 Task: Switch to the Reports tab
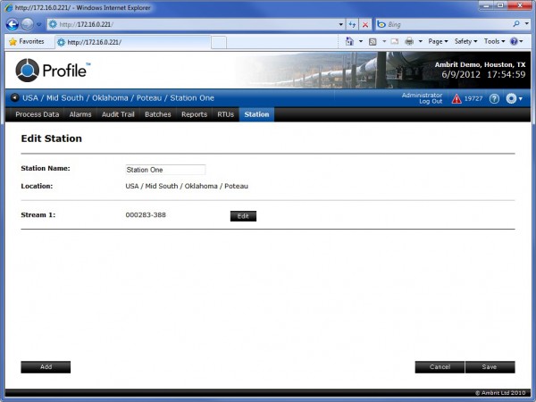[x=194, y=114]
